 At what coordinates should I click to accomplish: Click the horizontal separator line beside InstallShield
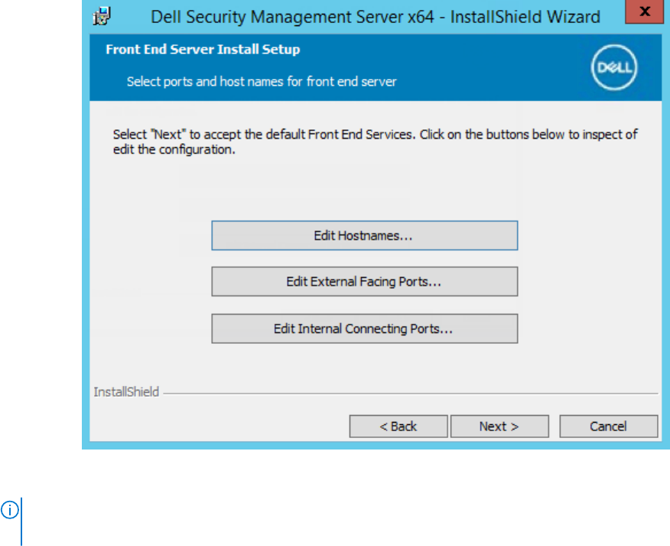411,394
